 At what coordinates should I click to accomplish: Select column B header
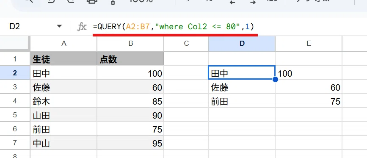click(x=130, y=43)
